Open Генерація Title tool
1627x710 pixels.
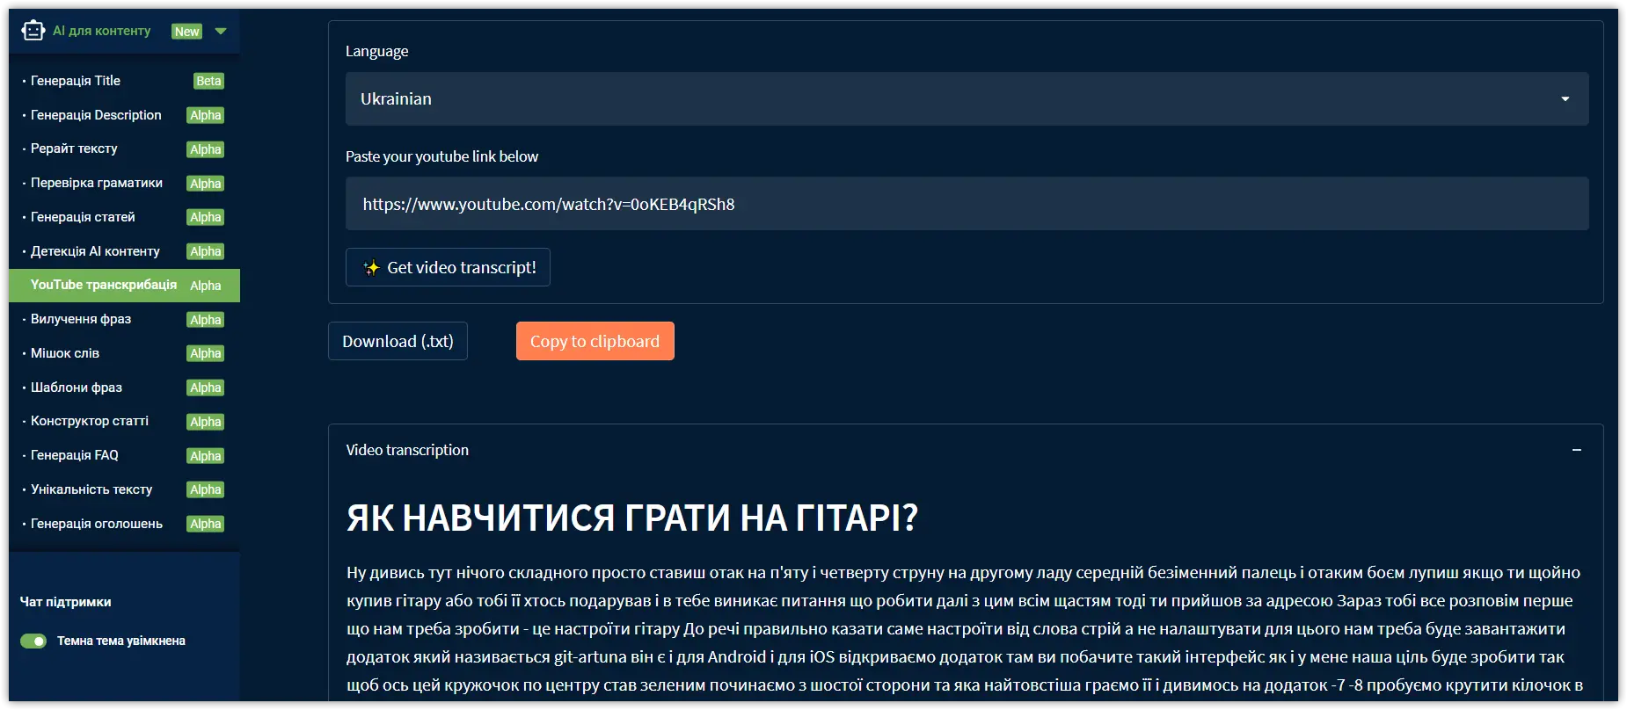[x=76, y=81]
